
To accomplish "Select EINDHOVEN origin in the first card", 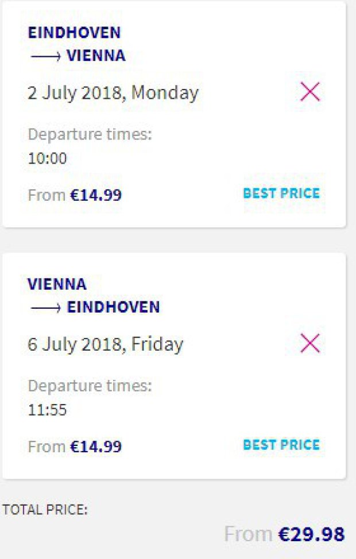I will tap(74, 33).
